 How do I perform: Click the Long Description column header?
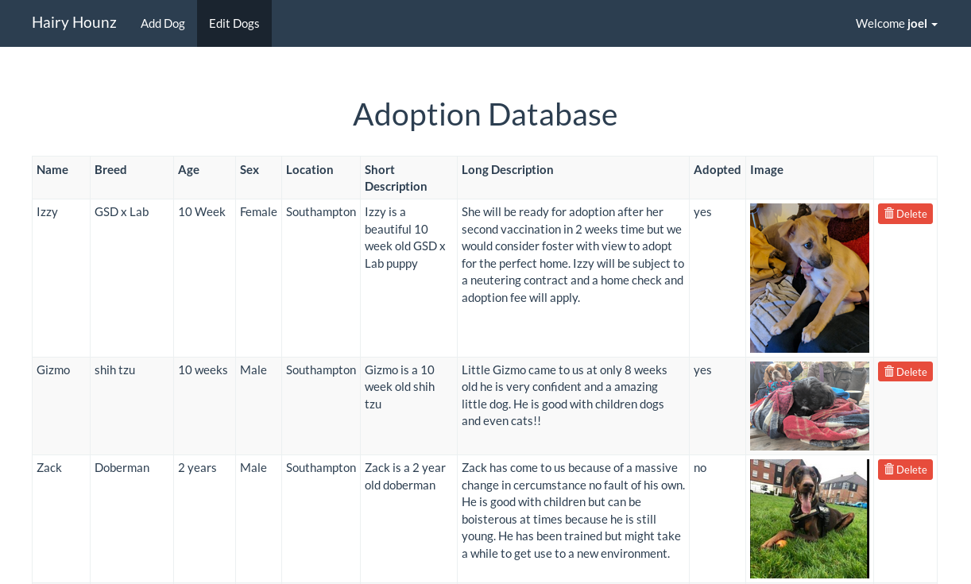(x=508, y=170)
